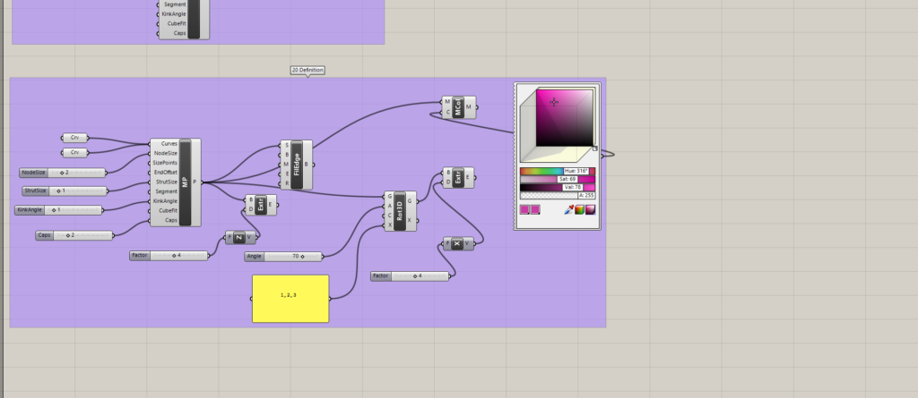Screen dimensions: 918x398
Task: Adjust the Val: 78 slider bar
Action: pyautogui.click(x=558, y=188)
